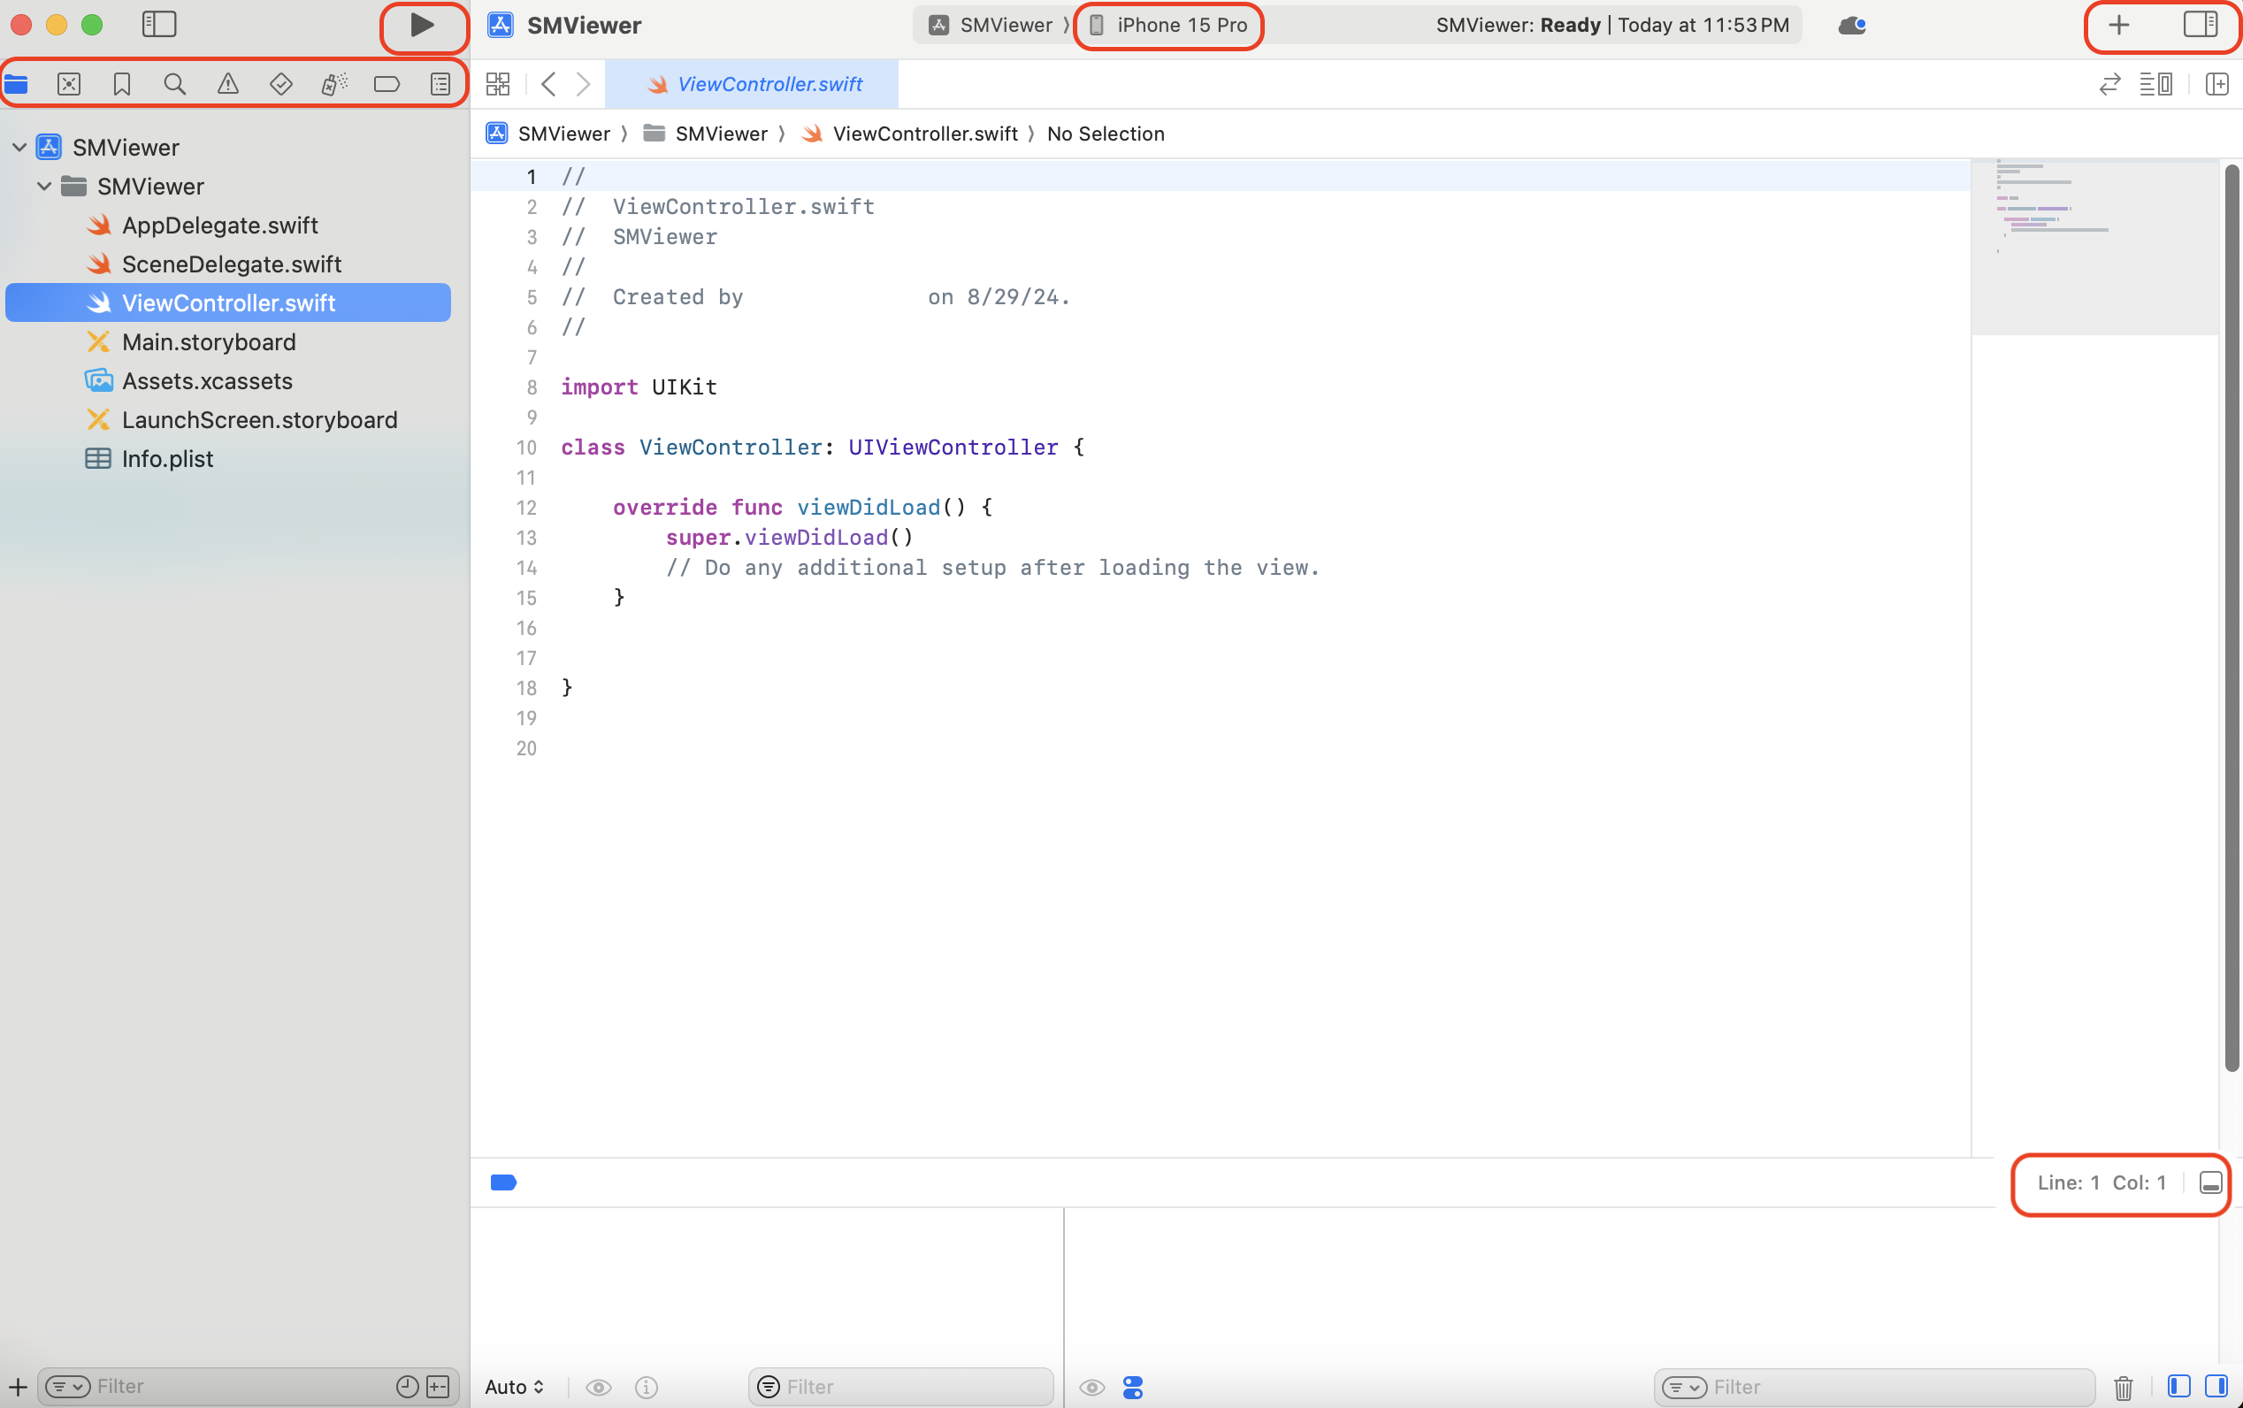Click the Library plus button
Screen dimensions: 2243x1408
click(2118, 25)
